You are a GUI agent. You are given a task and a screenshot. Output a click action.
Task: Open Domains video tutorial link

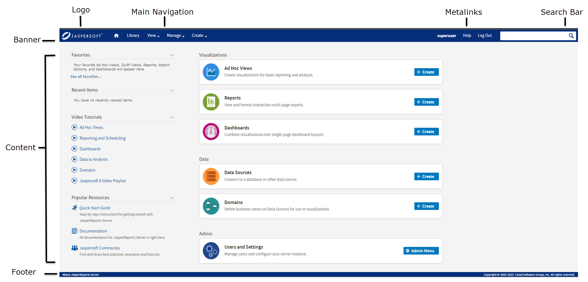click(x=87, y=170)
